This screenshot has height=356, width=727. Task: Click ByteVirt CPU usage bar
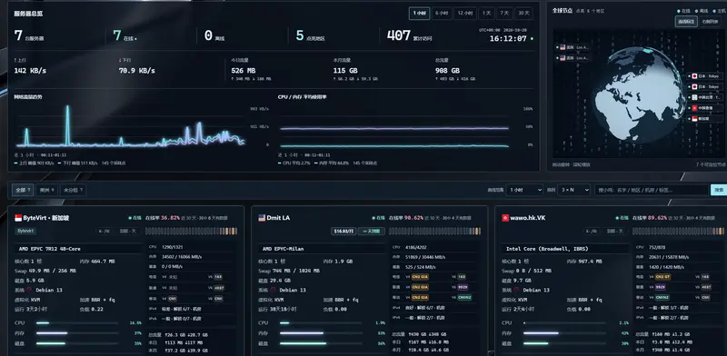coord(77,323)
